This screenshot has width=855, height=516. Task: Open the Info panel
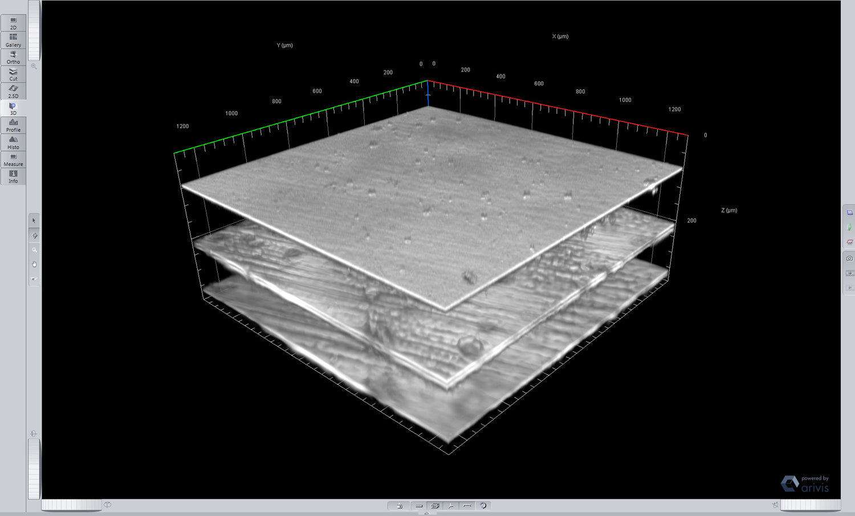(13, 177)
